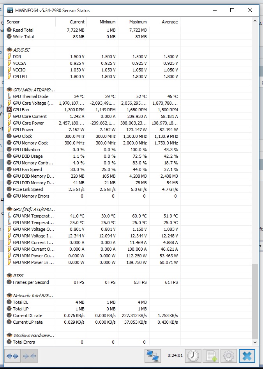Click the GPU VRM Temperature 41.0 thermometer icon
This screenshot has height=369, width=263.
9,216
